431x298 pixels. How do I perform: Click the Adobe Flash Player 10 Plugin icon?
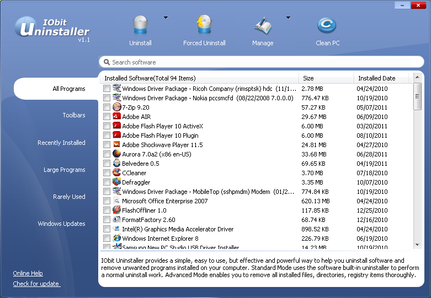click(x=117, y=135)
